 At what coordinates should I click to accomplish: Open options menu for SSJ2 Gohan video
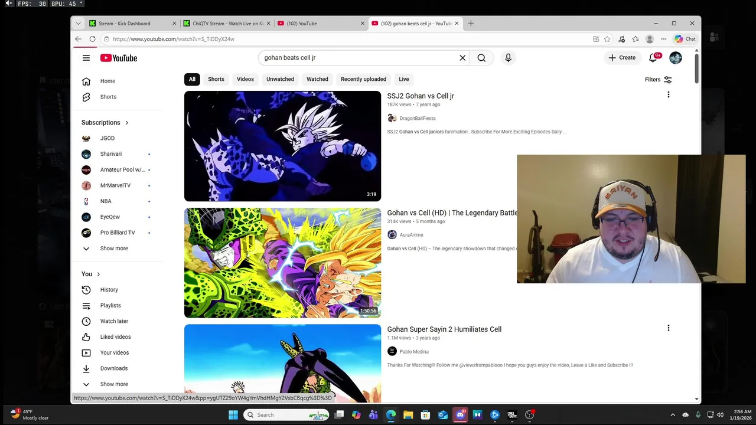[669, 95]
